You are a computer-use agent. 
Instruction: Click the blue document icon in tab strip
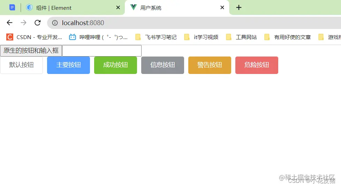pos(12,8)
